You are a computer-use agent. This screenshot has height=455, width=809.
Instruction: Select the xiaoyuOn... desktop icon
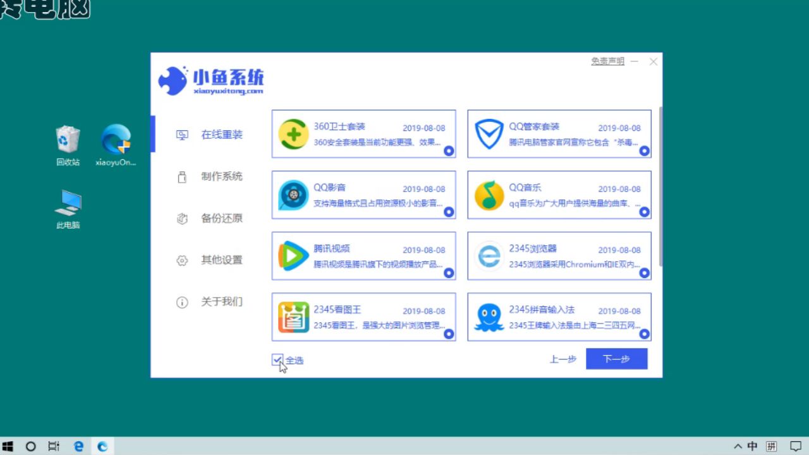[x=116, y=145]
